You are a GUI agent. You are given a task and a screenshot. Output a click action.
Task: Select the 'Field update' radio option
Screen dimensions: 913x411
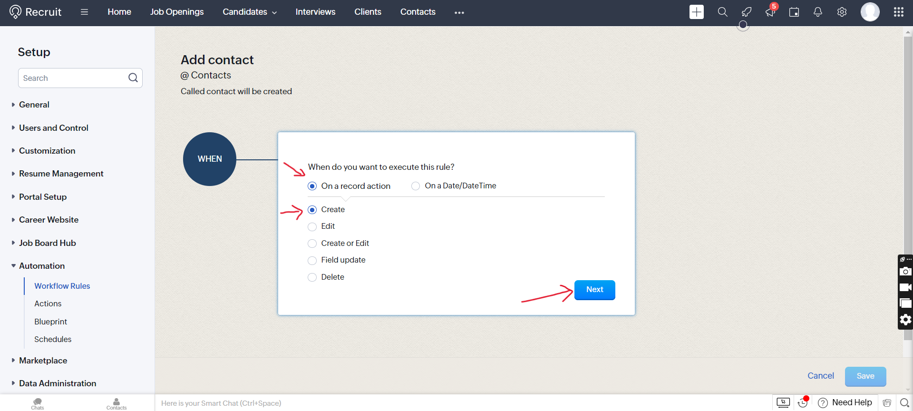pyautogui.click(x=312, y=260)
